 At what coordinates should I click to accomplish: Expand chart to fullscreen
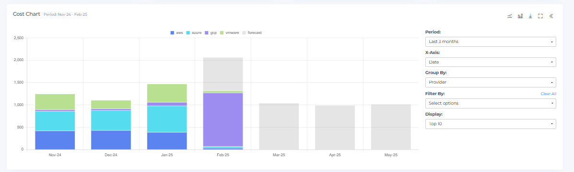point(540,16)
